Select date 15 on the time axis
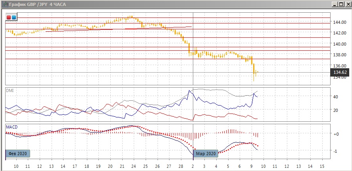 tap(322, 165)
